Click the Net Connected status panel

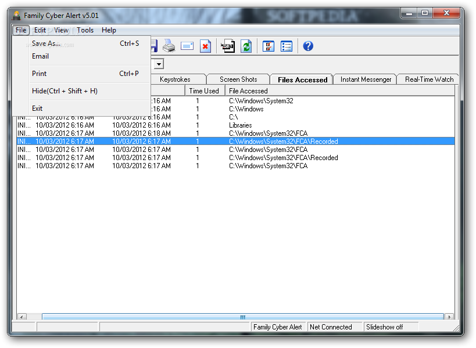pyautogui.click(x=335, y=327)
